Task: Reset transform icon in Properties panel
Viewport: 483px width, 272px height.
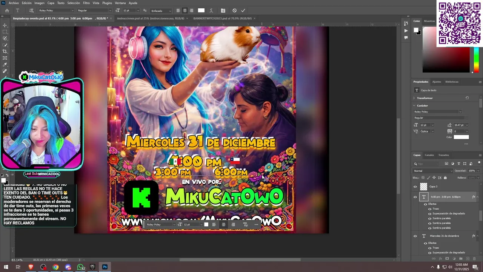Action: click(x=467, y=98)
